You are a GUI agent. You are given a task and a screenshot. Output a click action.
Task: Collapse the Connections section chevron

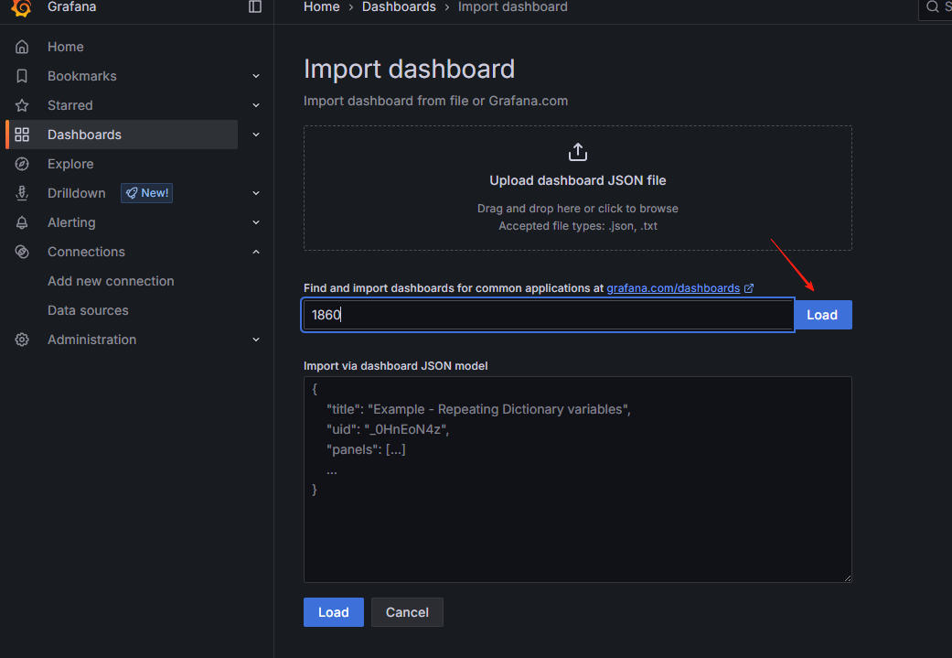256,252
